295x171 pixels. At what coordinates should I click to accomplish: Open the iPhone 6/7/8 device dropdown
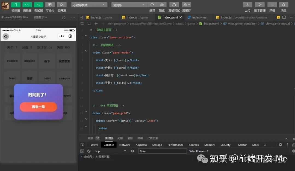14,17
